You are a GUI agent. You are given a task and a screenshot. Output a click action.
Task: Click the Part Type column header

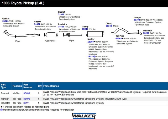6,86
